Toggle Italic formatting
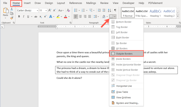Screen dimensions: 181x107 24,16
